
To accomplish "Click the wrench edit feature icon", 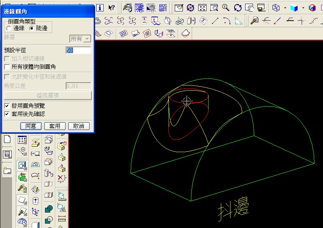I will [x=22, y=188].
